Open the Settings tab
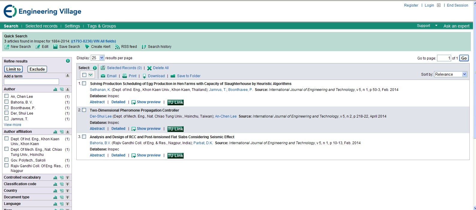This screenshot has width=476, height=210. coord(72,26)
